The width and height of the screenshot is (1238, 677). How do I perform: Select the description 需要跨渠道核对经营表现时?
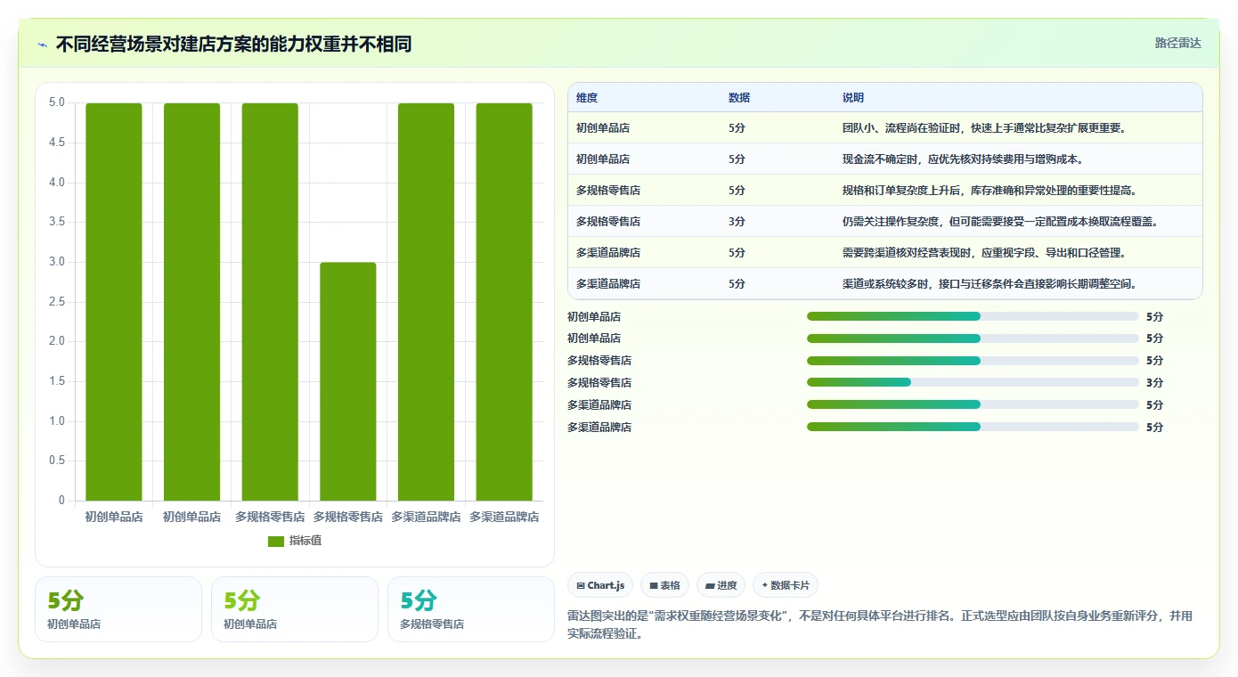(x=984, y=253)
